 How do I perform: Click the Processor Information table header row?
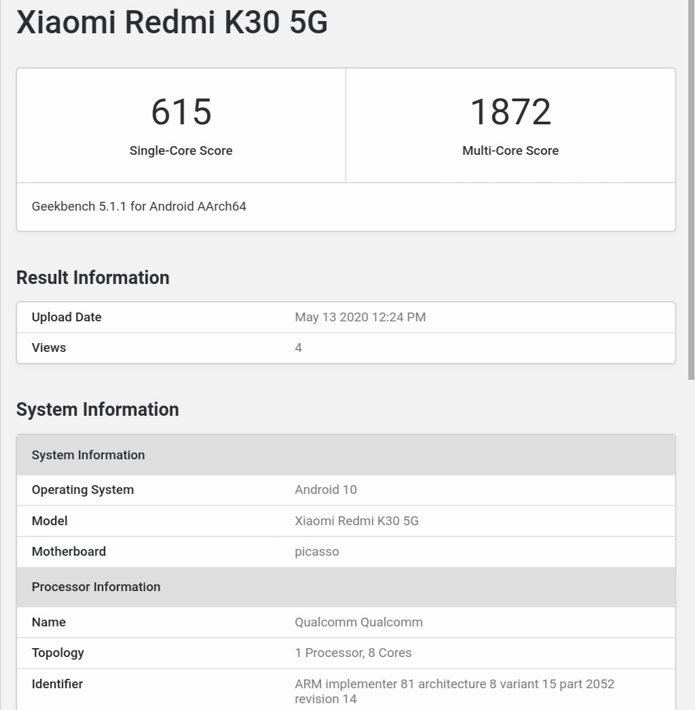coord(346,587)
